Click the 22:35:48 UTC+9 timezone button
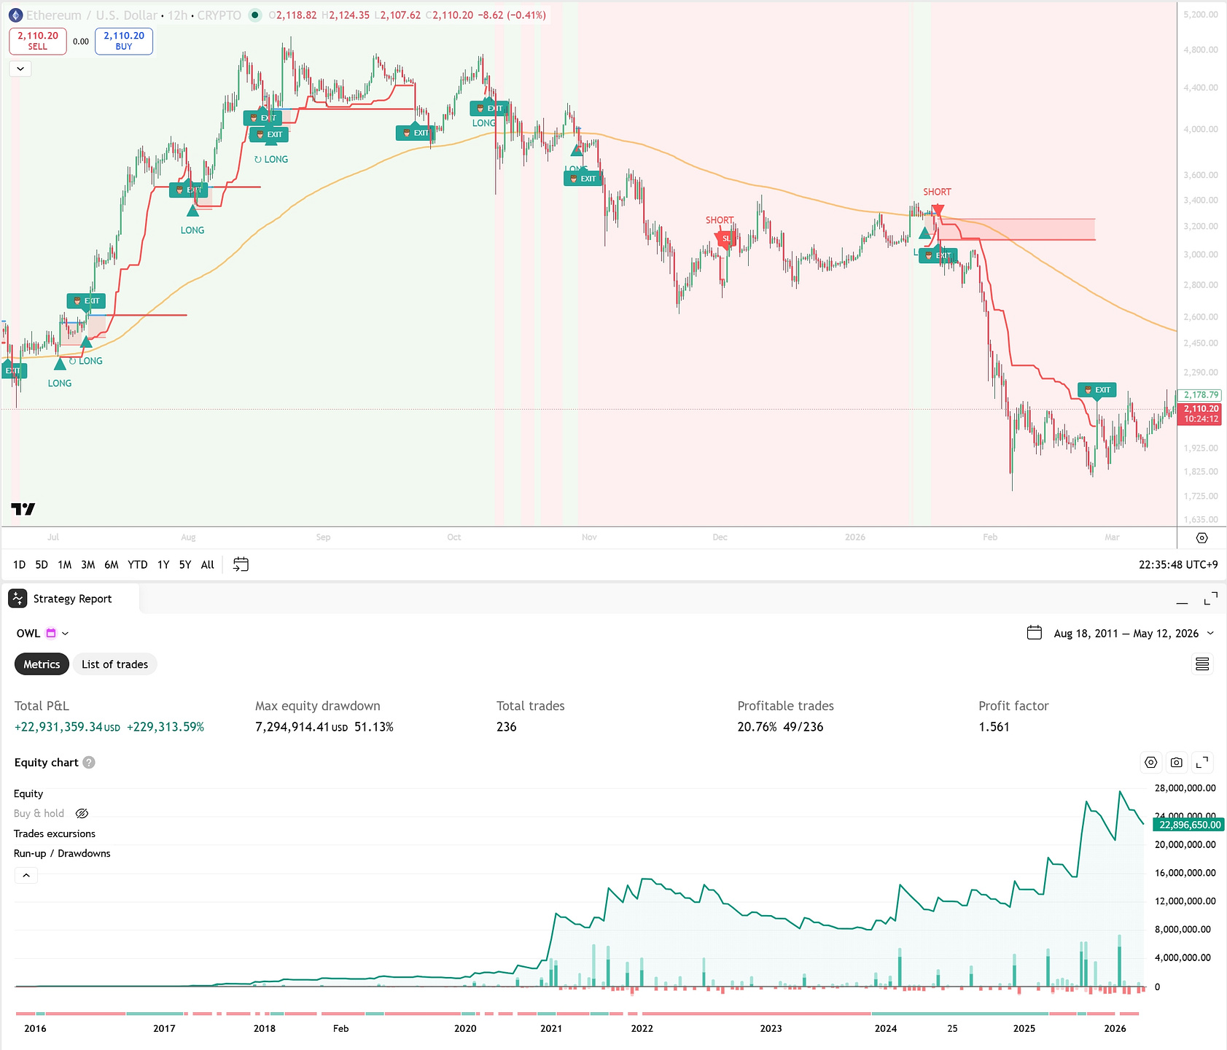Screen dimensions: 1227x1050 pyautogui.click(x=1178, y=565)
